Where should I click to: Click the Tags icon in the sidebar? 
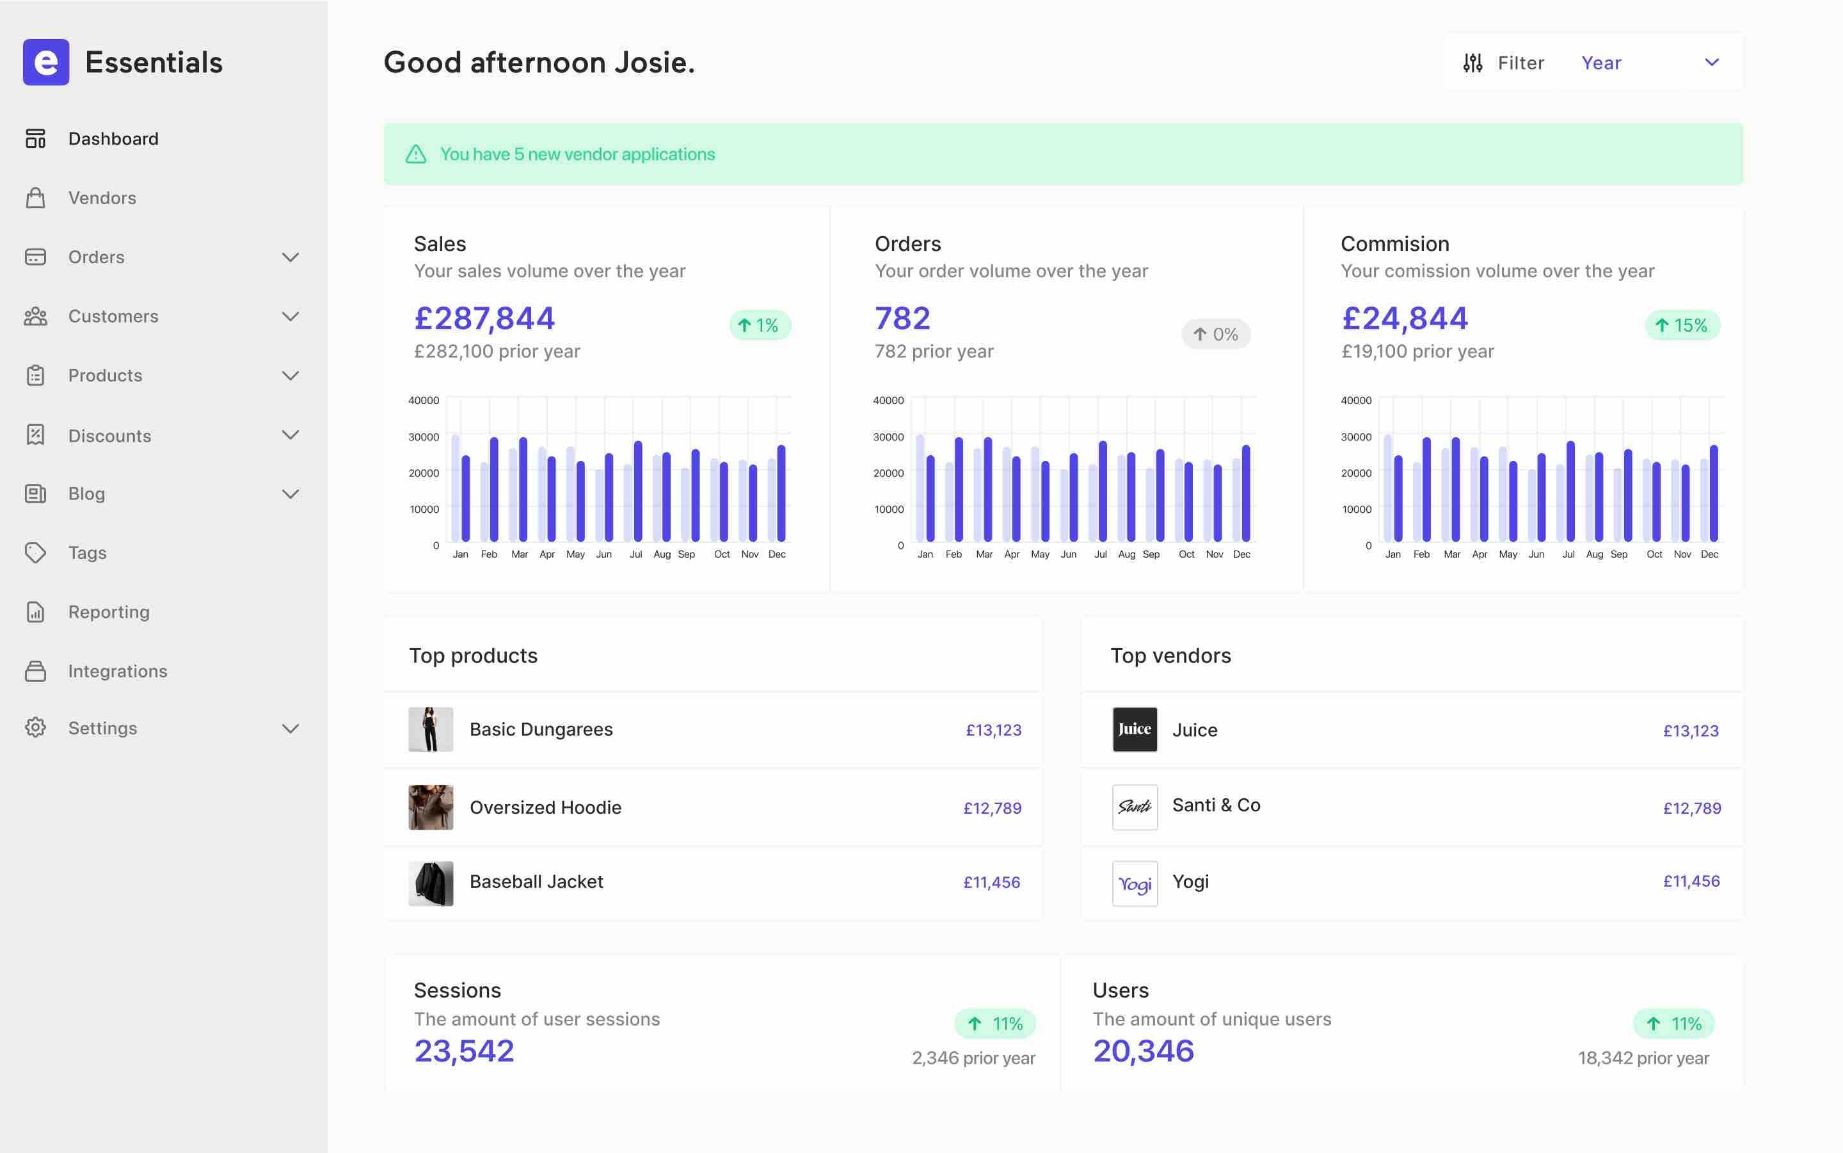pos(36,552)
